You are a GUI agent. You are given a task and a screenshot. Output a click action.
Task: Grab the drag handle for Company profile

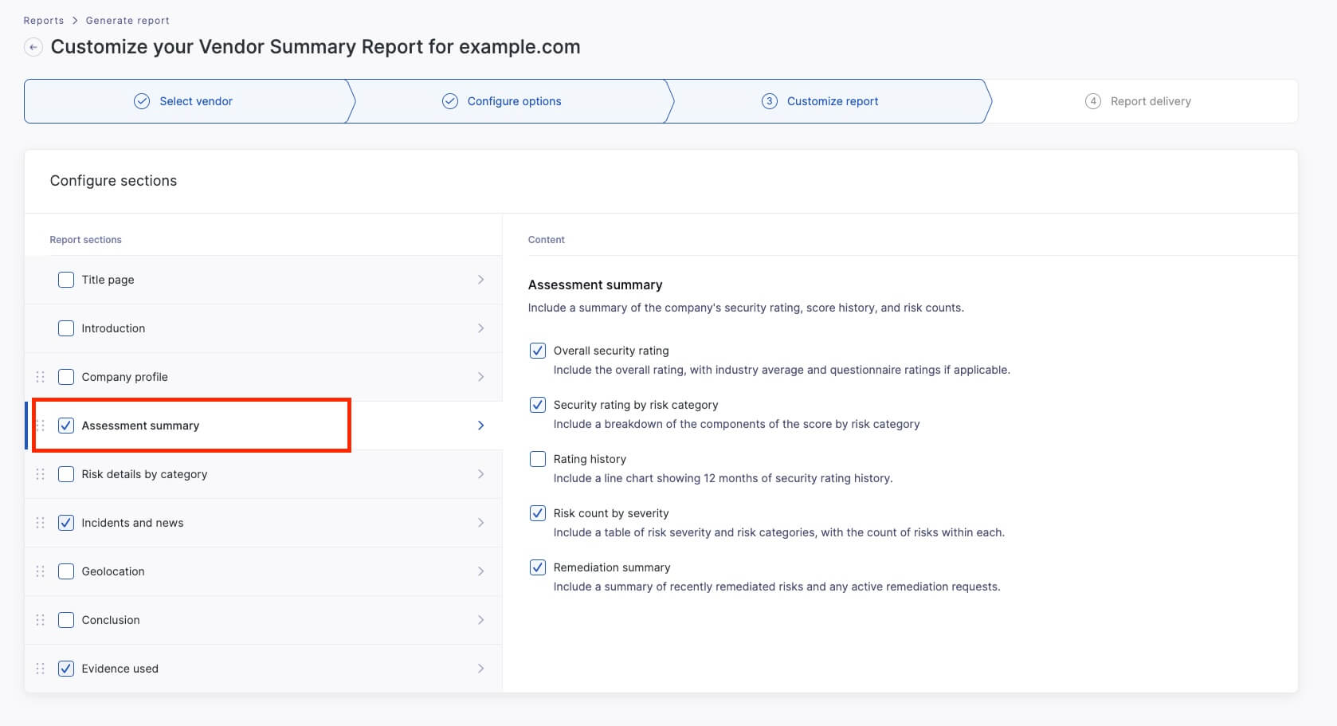point(41,377)
